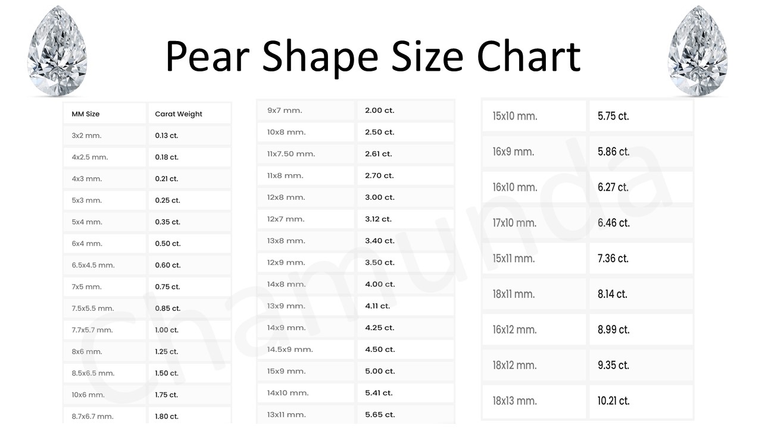Select the "16x12 mm." size cell
This screenshot has height=428, width=762.
pos(514,330)
